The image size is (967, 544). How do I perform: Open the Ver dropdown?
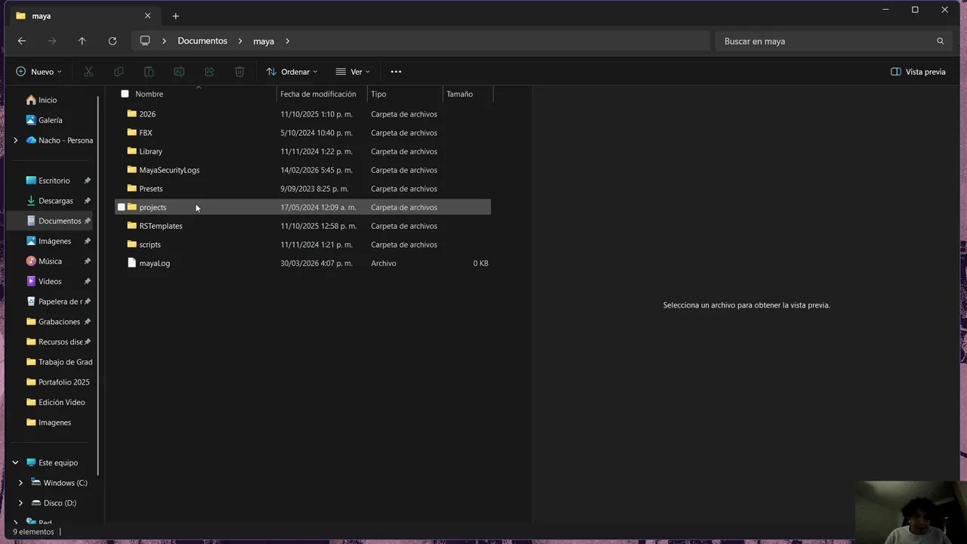click(x=353, y=72)
